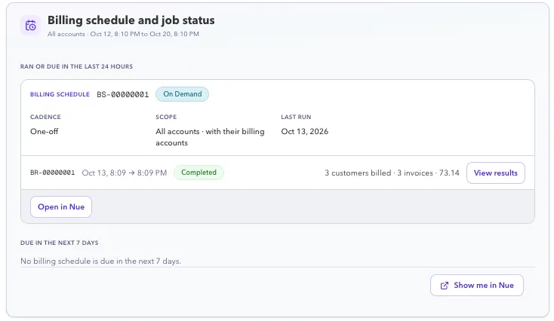Click the 3 customers billed summary text
Viewport: 554px width, 321px height.
392,173
